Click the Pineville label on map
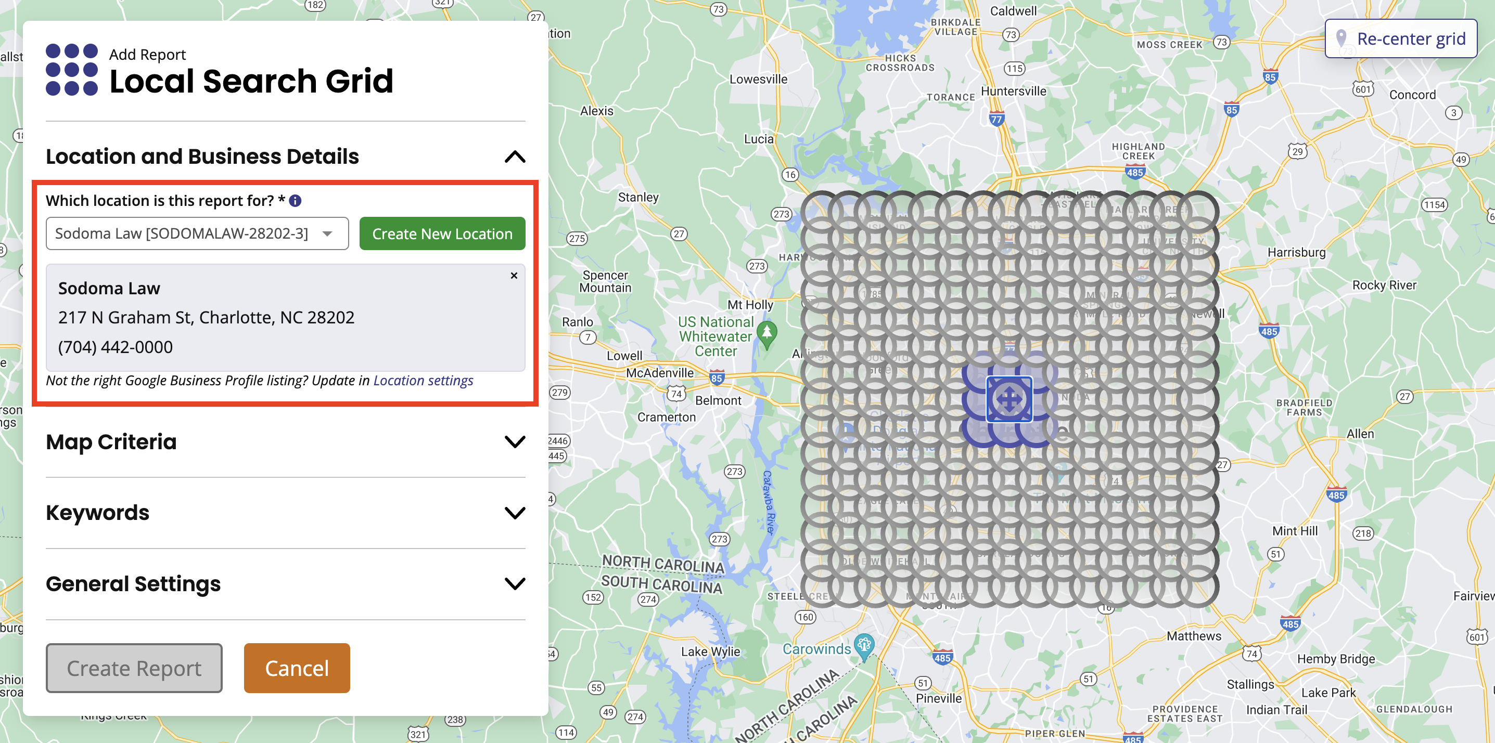 [938, 698]
